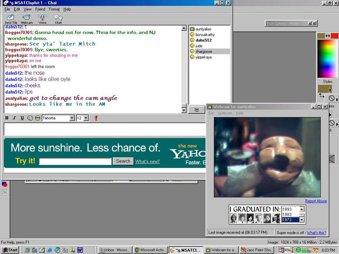Click the olive foreground color swatch
This screenshot has width=339, height=254.
point(321,36)
